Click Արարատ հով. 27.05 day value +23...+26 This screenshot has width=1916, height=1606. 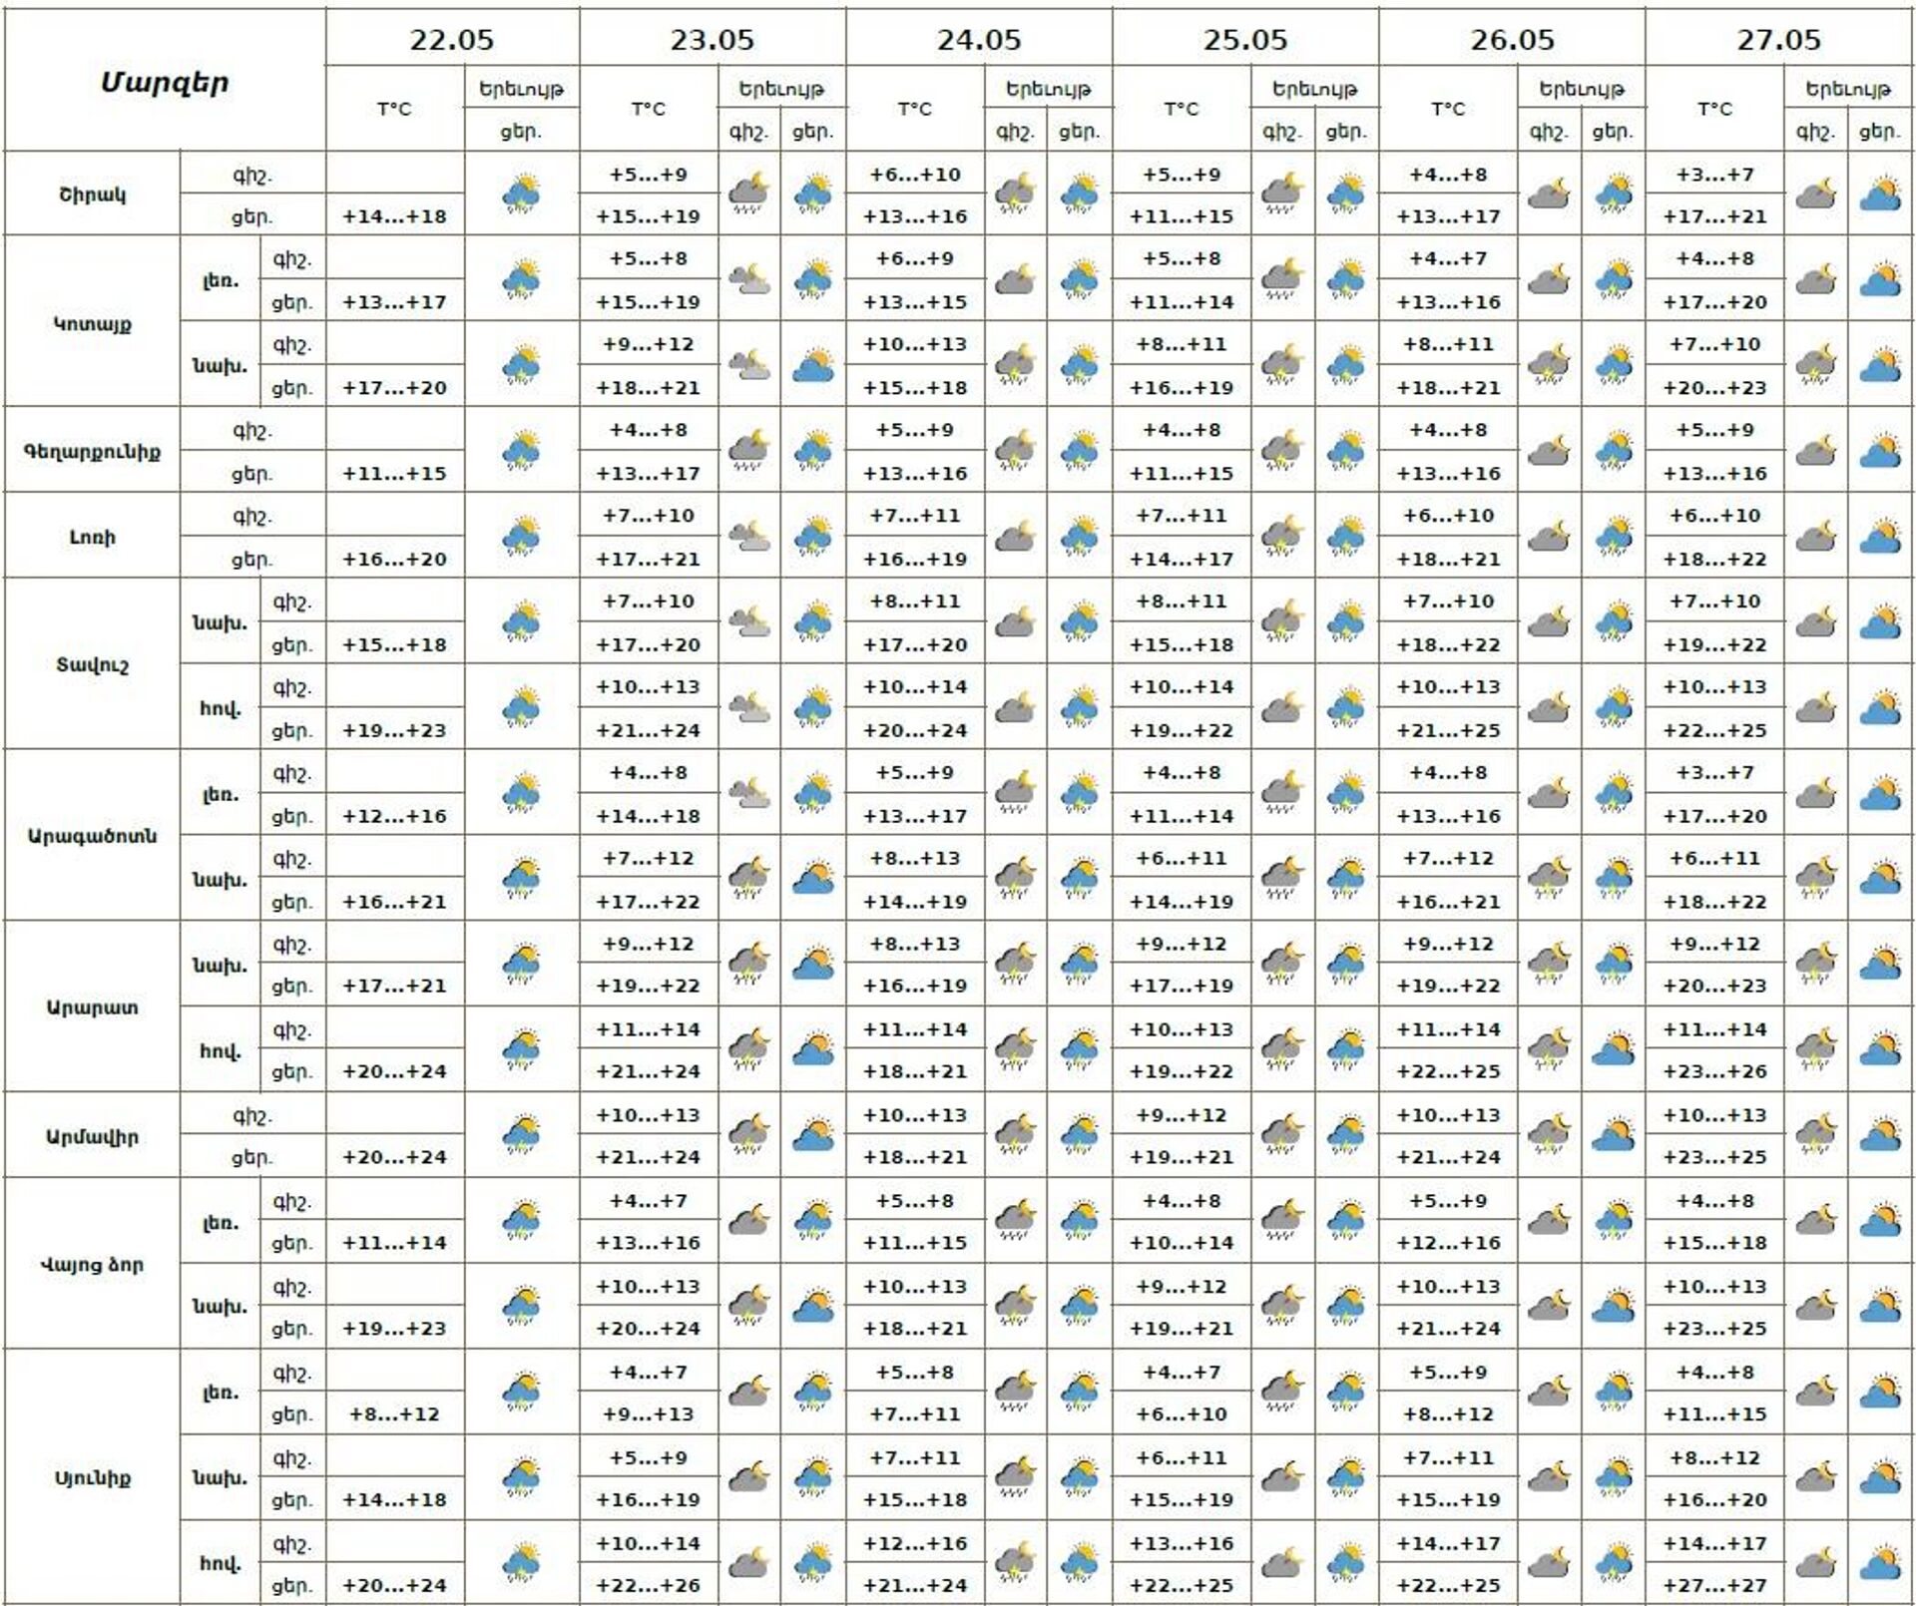coord(1714,1071)
